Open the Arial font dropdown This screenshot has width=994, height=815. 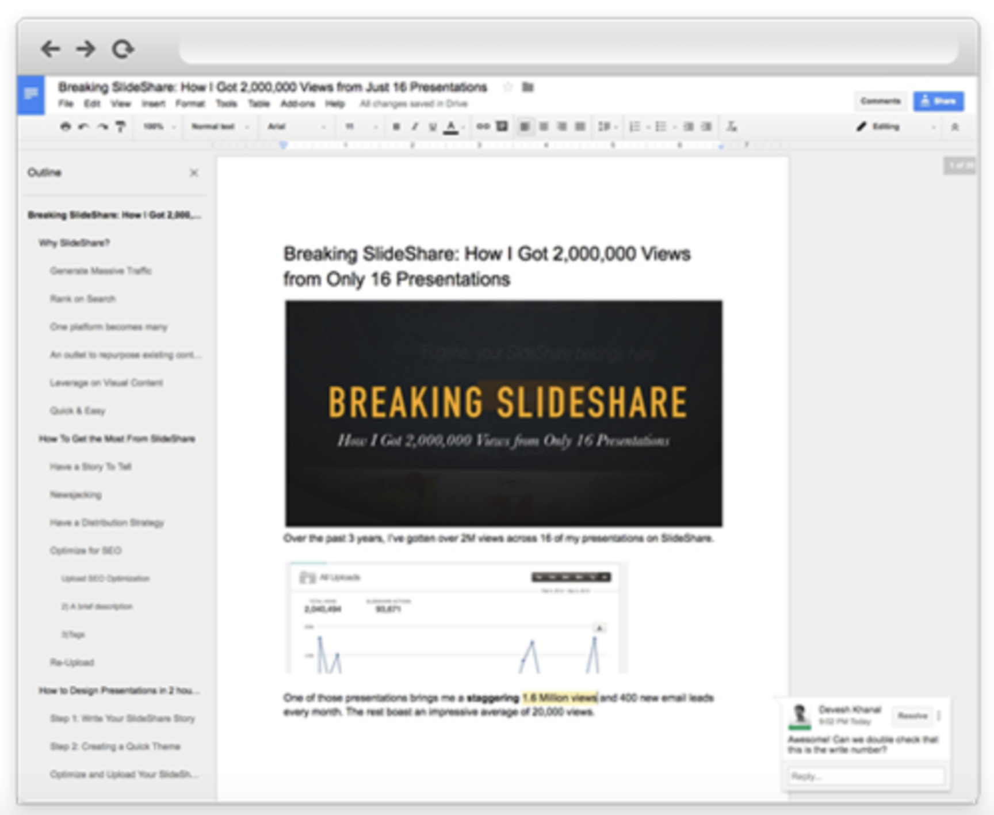(297, 127)
